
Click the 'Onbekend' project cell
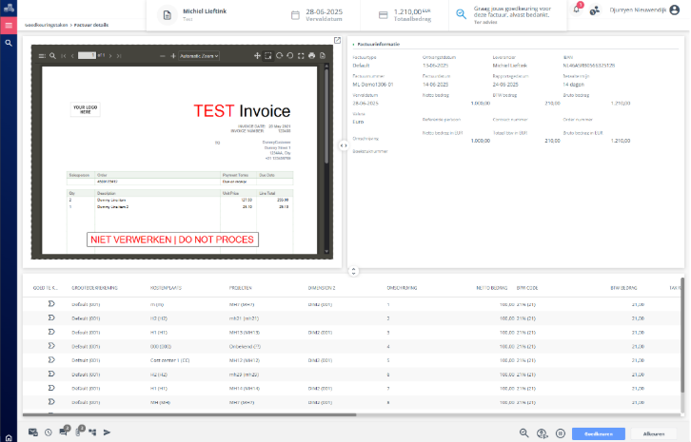[245, 346]
